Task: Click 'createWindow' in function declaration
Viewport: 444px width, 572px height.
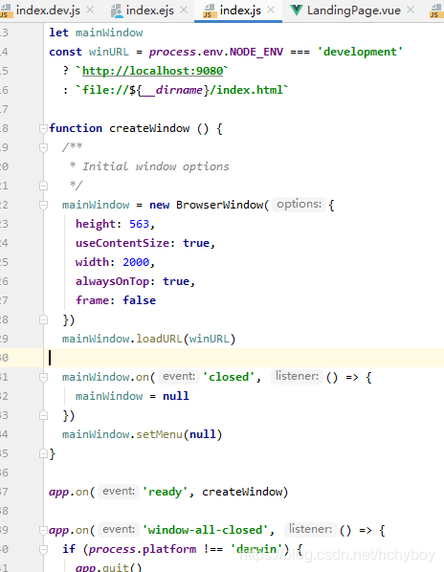Action: pos(149,128)
